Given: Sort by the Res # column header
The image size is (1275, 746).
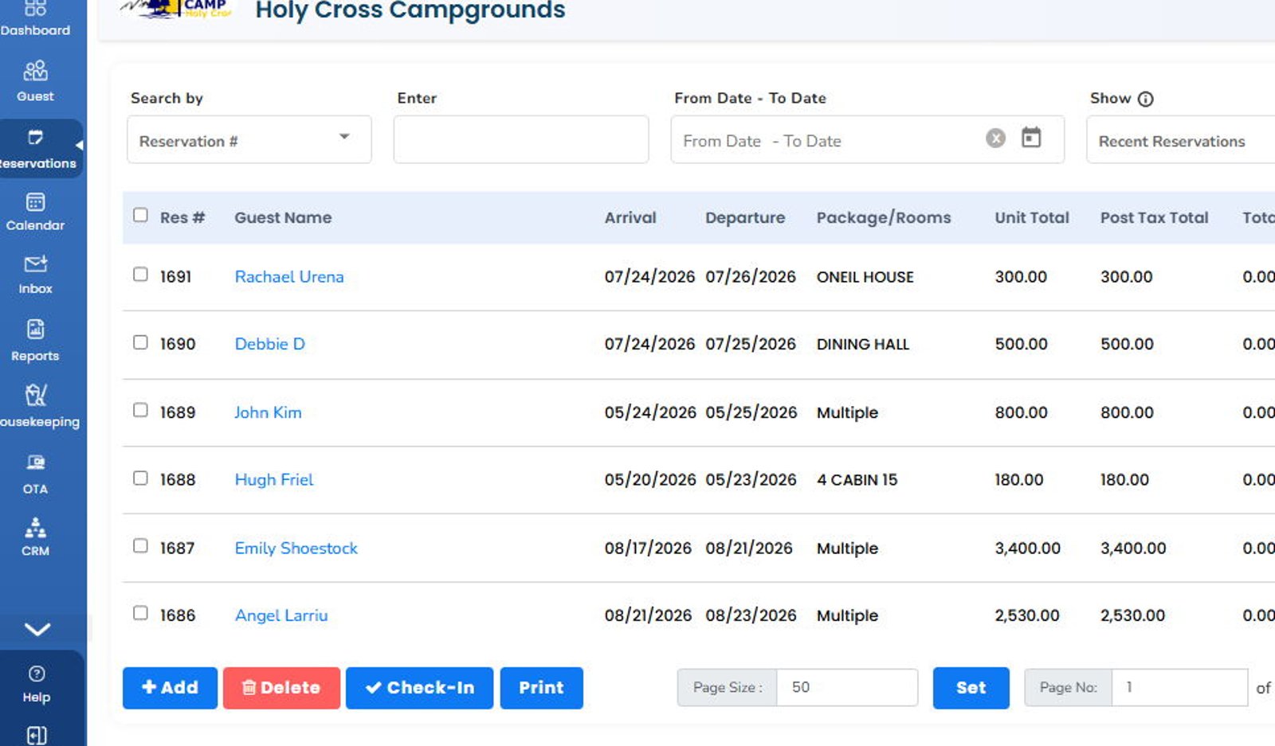Looking at the screenshot, I should [x=182, y=217].
